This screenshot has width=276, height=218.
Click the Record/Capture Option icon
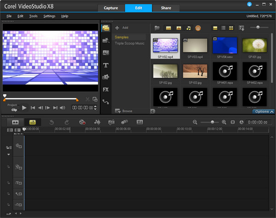(82, 122)
